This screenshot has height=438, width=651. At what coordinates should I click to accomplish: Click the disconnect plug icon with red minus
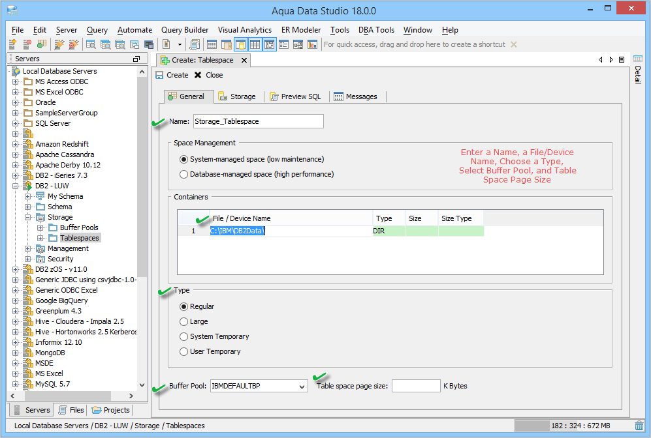[74, 44]
